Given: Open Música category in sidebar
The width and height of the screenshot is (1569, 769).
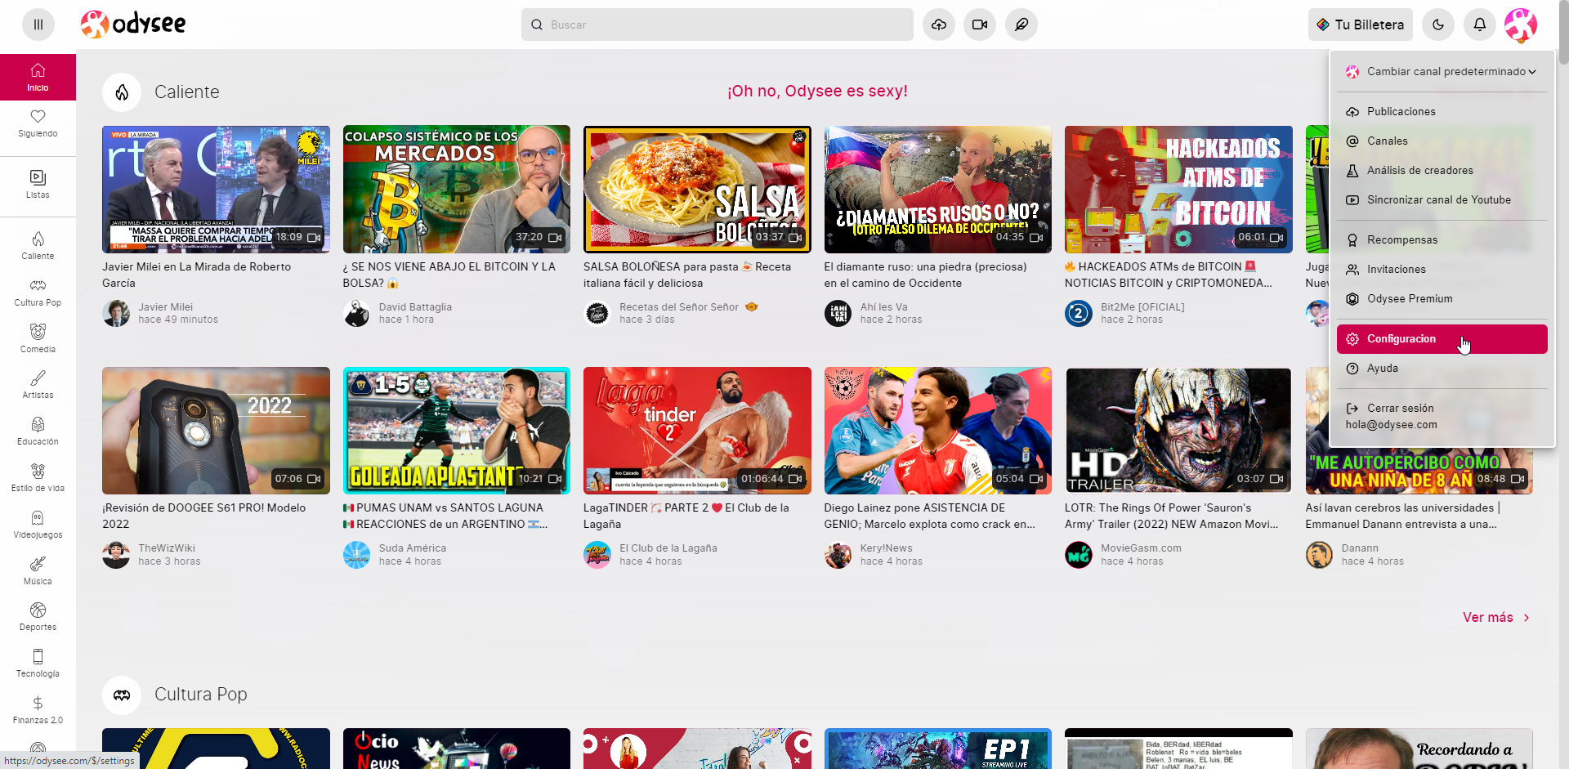Looking at the screenshot, I should coord(38,571).
